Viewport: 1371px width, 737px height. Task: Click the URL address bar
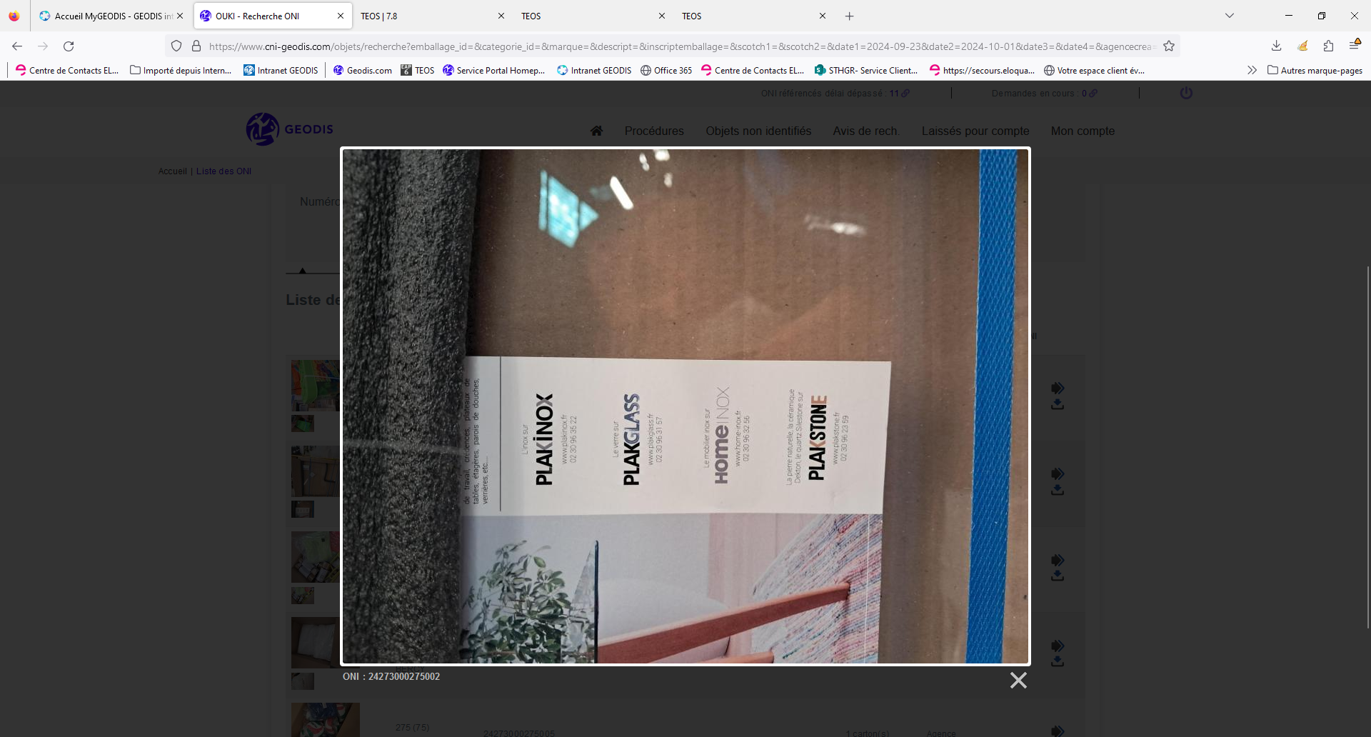click(x=678, y=46)
